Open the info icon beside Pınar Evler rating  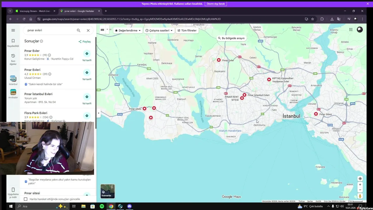(x=49, y=55)
